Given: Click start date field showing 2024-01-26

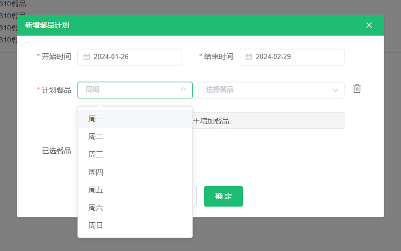Looking at the screenshot, I should (133, 57).
